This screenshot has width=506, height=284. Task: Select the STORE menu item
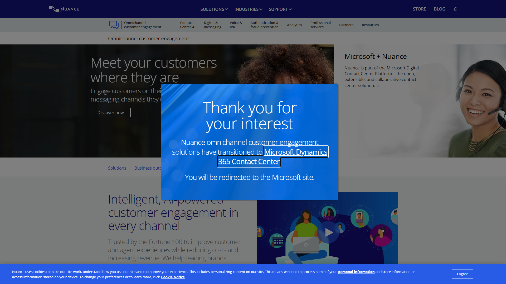[x=420, y=9]
